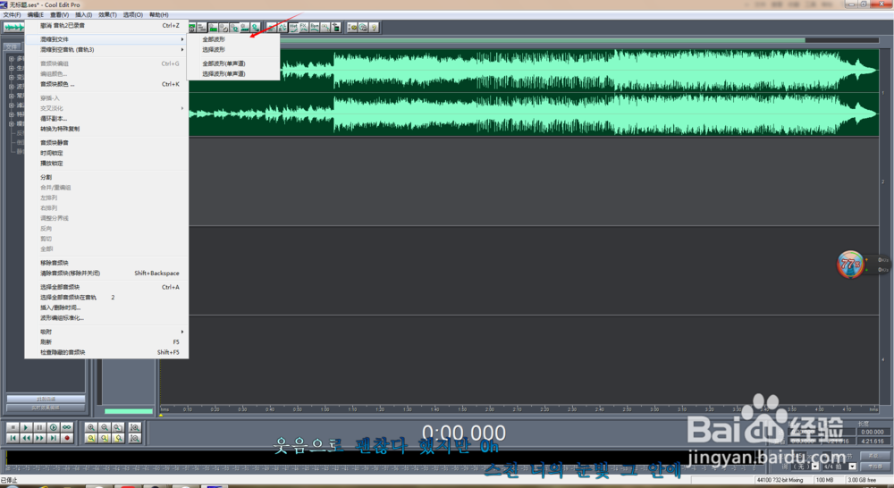Choose 选择波形(单声道) in the submenu

click(233, 73)
